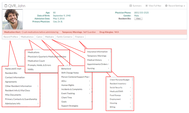Choose Shift Change Notes from Care menu

70,73
